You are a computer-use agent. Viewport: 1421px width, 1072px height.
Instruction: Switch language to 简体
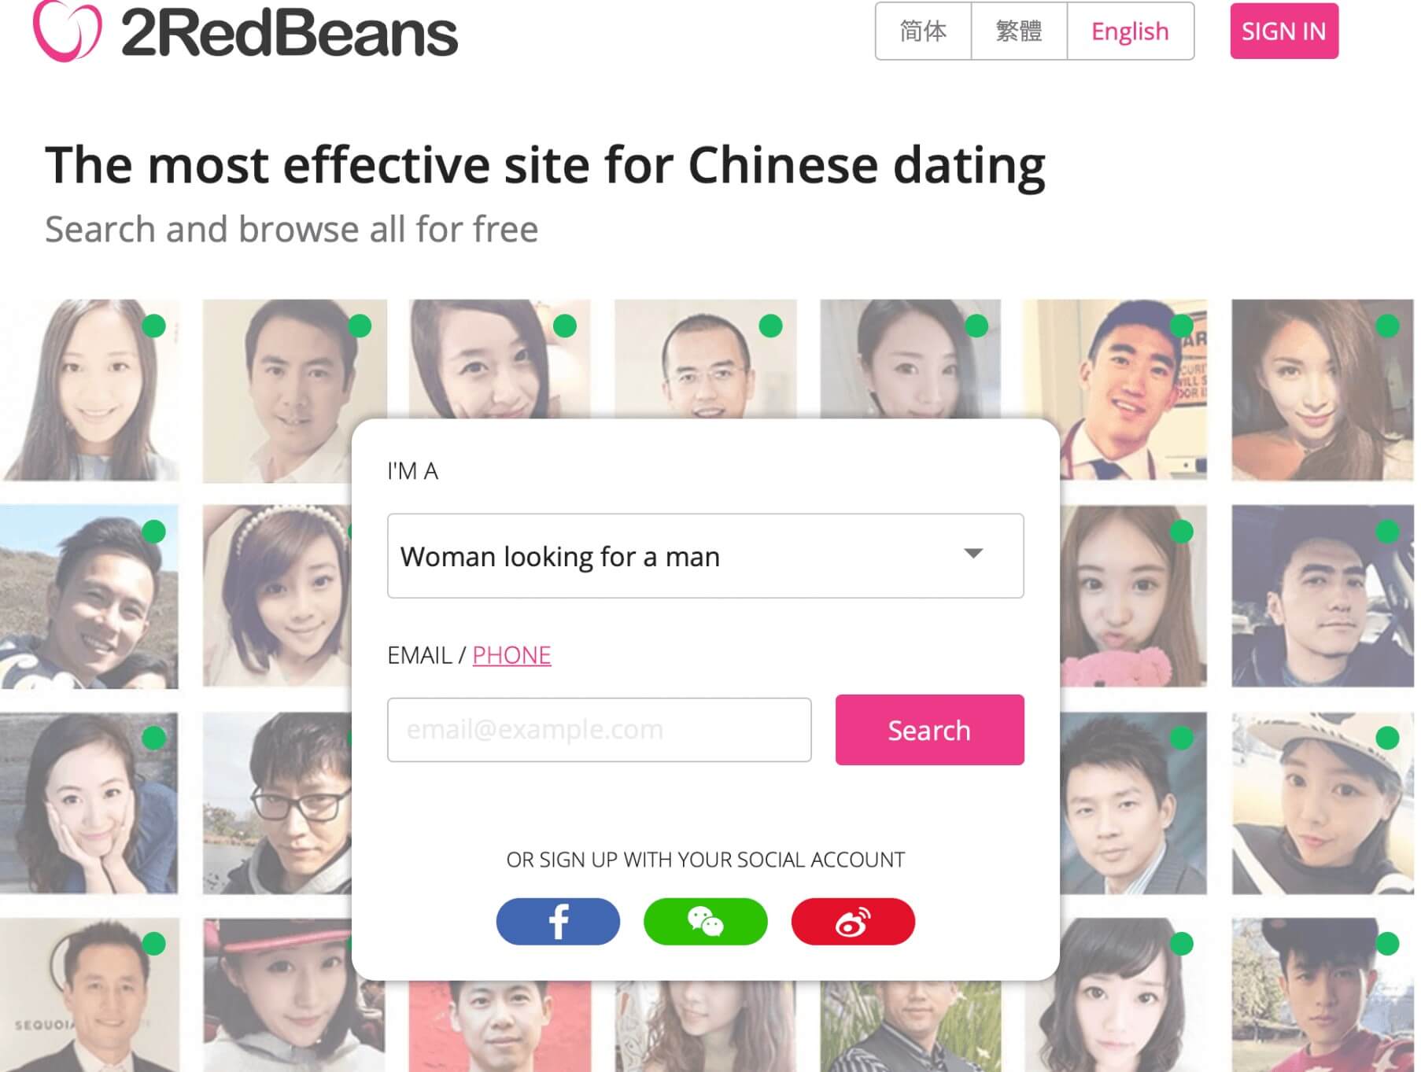click(x=923, y=31)
